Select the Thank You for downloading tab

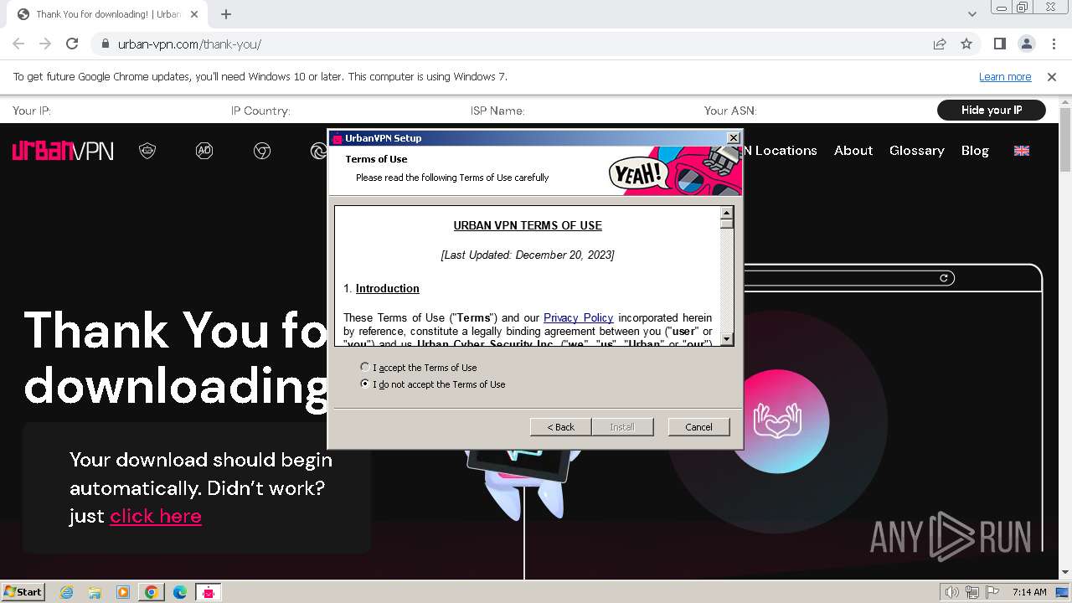click(107, 14)
